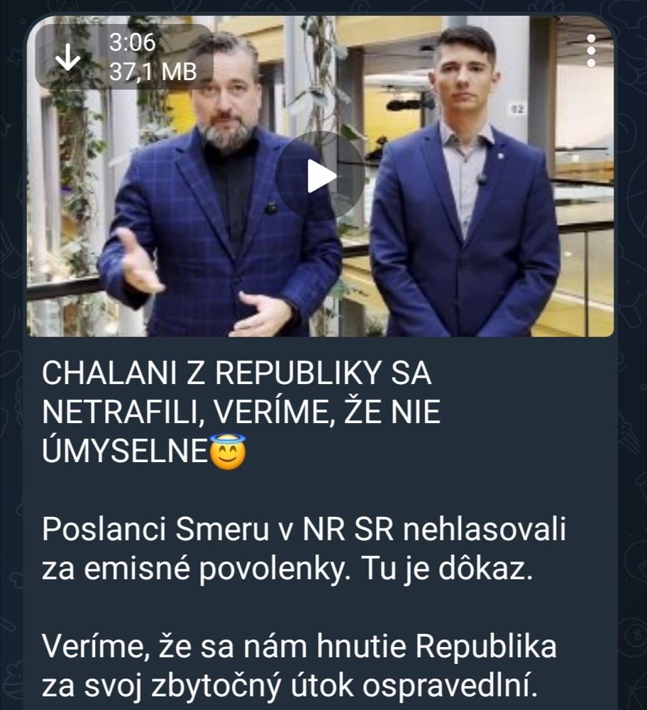Click the line za svoj zbytočný útok ospravedlní.

click(x=289, y=687)
